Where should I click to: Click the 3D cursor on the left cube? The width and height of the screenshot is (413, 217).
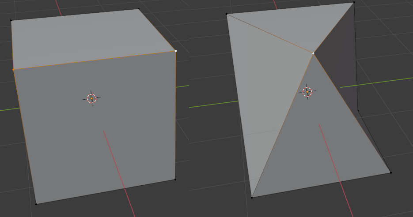pyautogui.click(x=91, y=98)
